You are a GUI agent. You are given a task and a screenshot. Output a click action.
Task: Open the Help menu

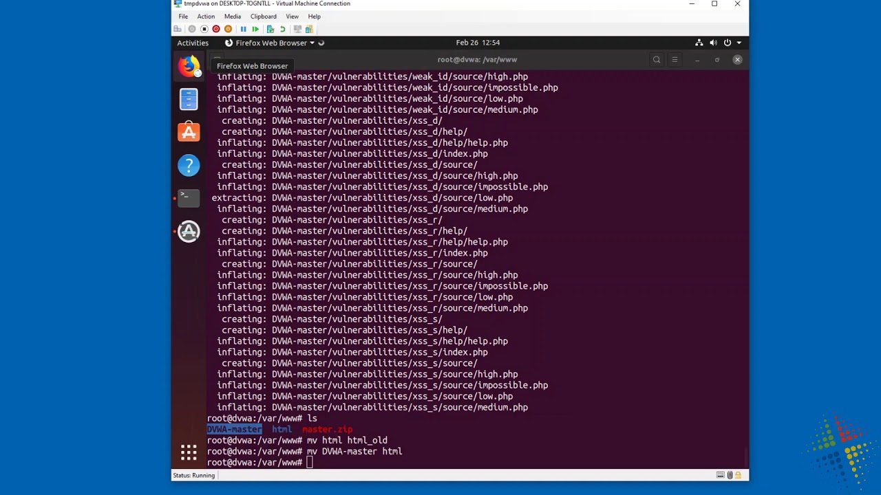coord(315,16)
